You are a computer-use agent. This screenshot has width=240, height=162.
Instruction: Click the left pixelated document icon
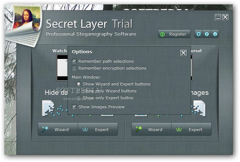[x=48, y=108]
